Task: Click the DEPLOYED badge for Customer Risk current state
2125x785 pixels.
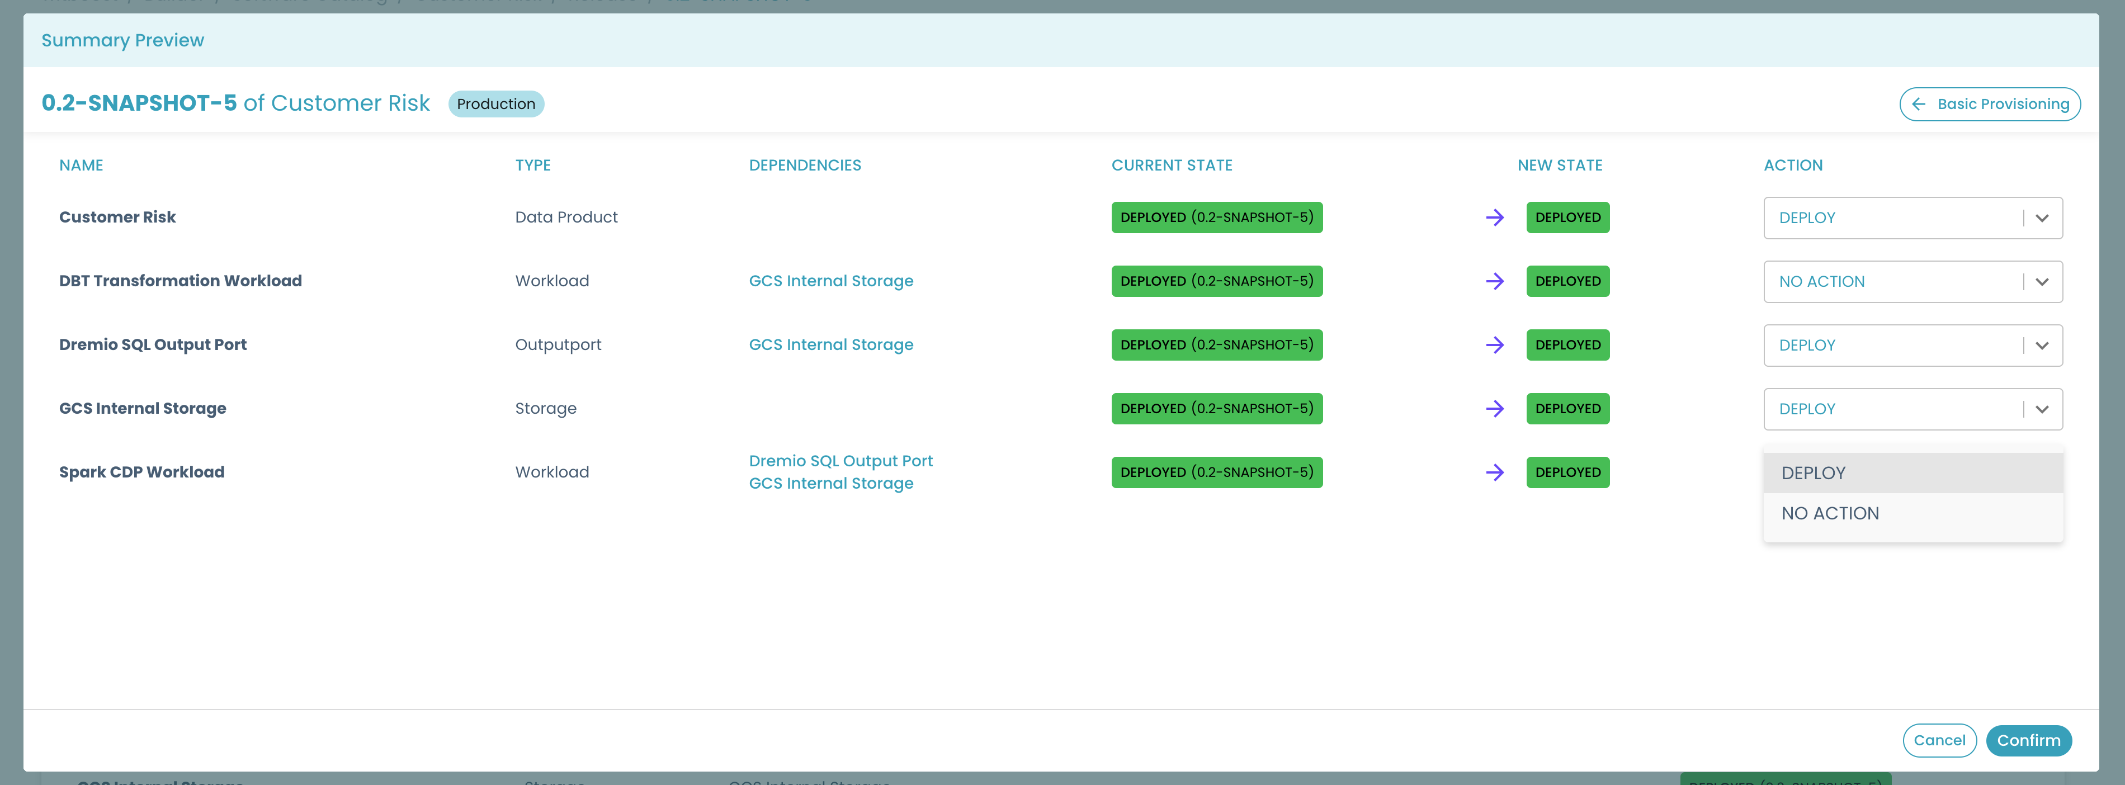Action: 1217,217
